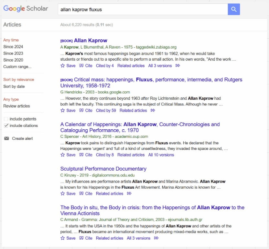The image size is (269, 249).
Task: Click the Google Scholar logo
Action: point(26,9)
